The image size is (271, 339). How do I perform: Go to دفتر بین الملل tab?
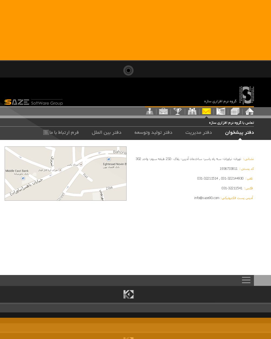tap(106, 133)
